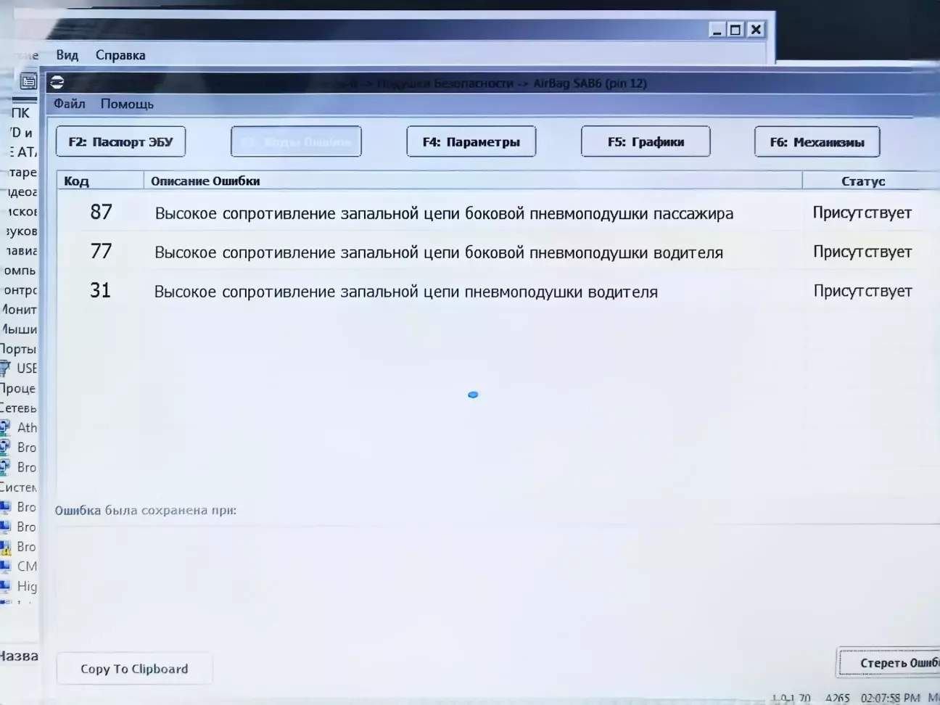Viewport: 940px width, 705px height.
Task: Click the Copy To Clipboard button
Action: click(134, 669)
